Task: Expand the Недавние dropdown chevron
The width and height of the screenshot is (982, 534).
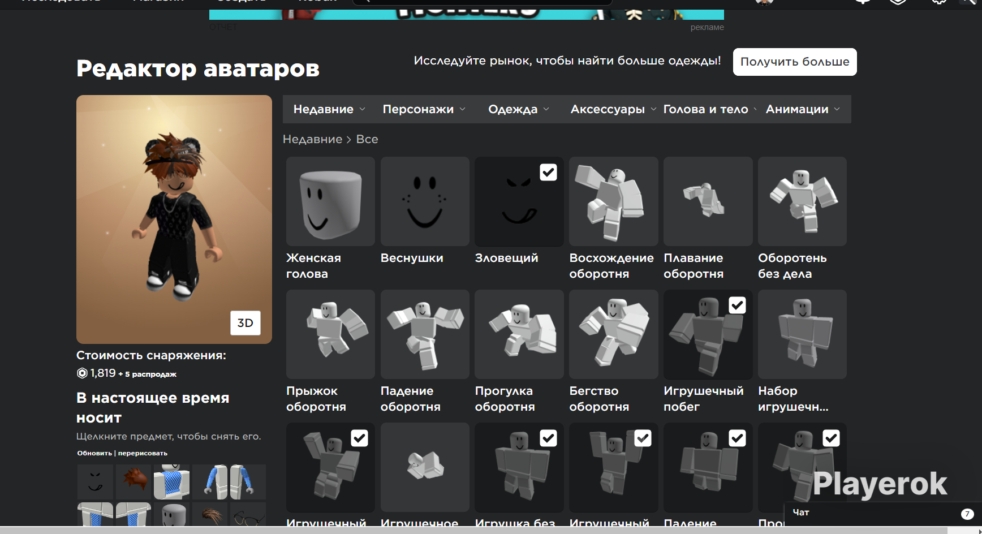Action: (x=363, y=109)
